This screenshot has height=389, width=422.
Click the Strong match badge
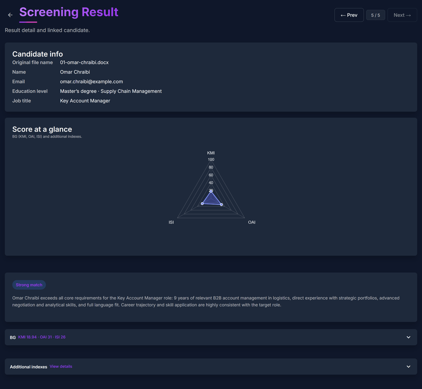[29, 285]
